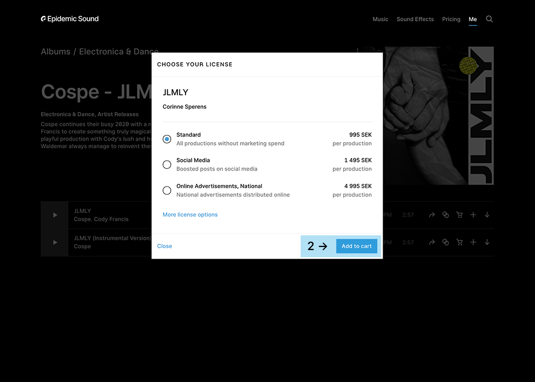Click download arrow on Instrumental Version row
Screen dimensions: 535x382
click(487, 242)
